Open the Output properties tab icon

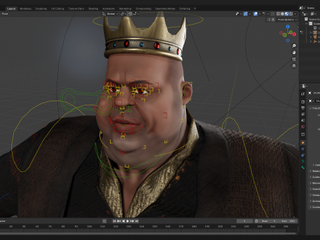point(303,108)
